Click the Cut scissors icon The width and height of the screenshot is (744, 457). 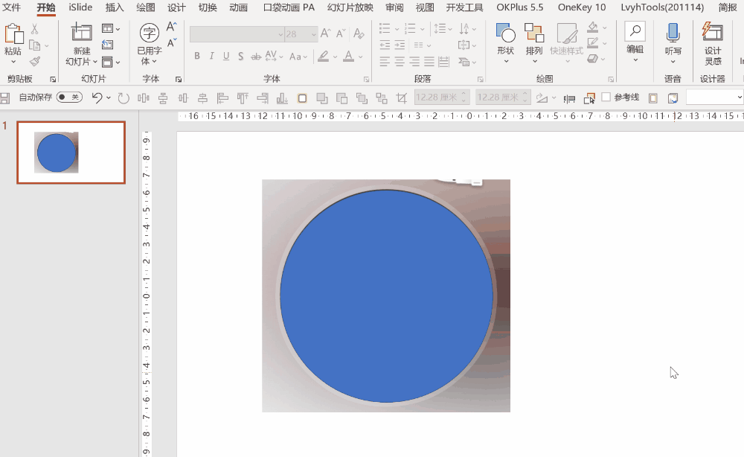pos(35,29)
